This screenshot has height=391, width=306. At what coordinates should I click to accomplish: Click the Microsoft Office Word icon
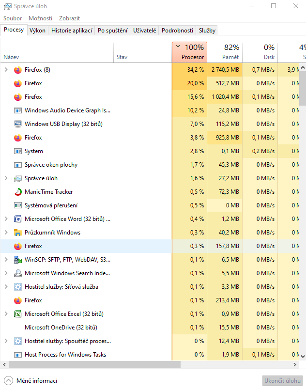18,219
